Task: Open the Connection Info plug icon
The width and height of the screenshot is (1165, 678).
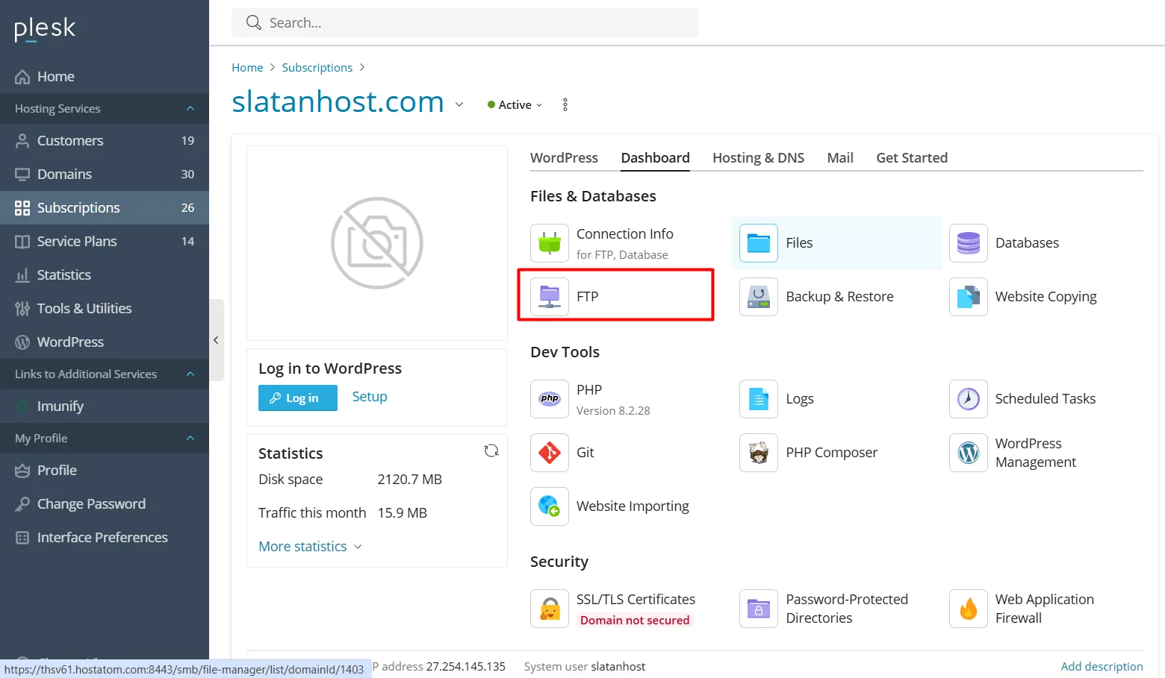Action: click(x=550, y=243)
